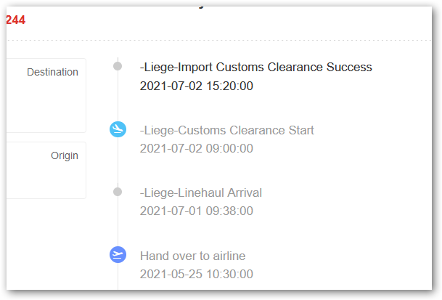Screen dimensions: 442x300
Task: Open the Liege-Customs Clearance Start entry
Action: coord(226,131)
